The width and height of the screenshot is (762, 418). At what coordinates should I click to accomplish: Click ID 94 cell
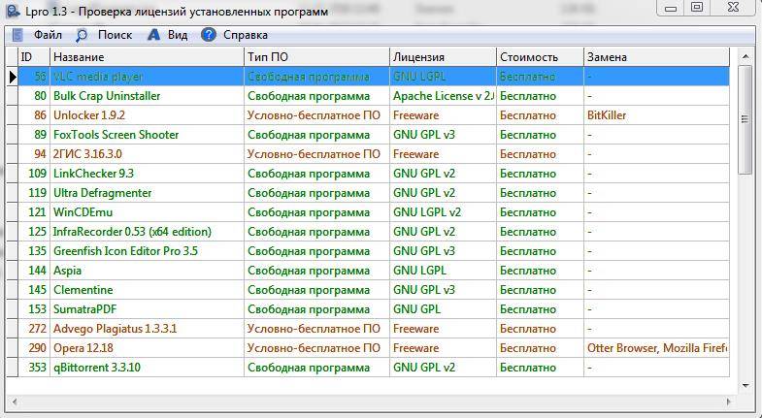[34, 154]
